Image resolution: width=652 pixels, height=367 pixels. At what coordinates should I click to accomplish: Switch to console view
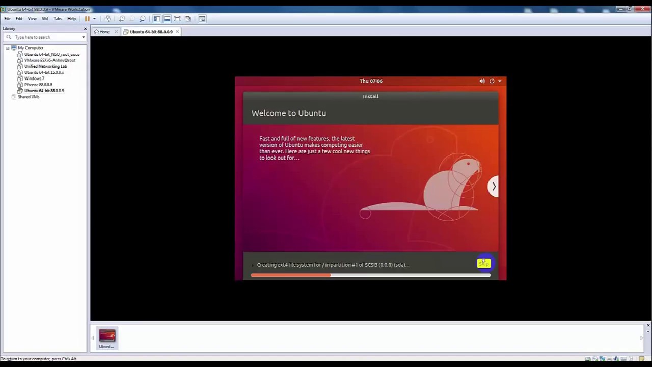(x=202, y=19)
